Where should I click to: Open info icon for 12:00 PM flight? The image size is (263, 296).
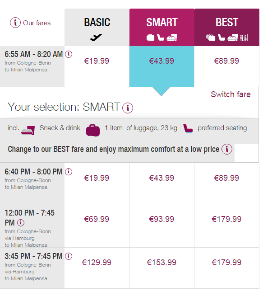tap(21, 223)
